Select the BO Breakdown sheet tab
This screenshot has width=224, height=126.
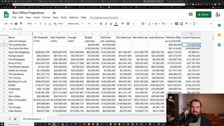(34, 119)
